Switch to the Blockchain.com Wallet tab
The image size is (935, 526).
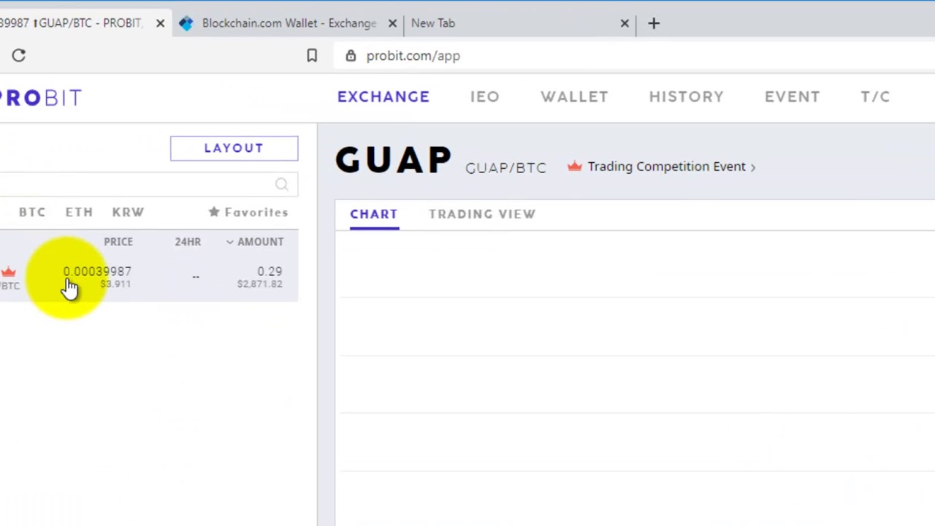289,23
